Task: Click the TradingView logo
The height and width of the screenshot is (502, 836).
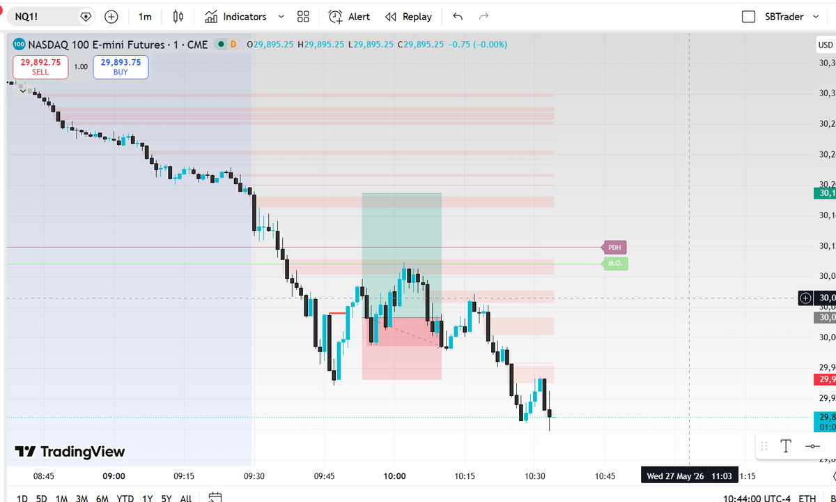Action: click(70, 451)
